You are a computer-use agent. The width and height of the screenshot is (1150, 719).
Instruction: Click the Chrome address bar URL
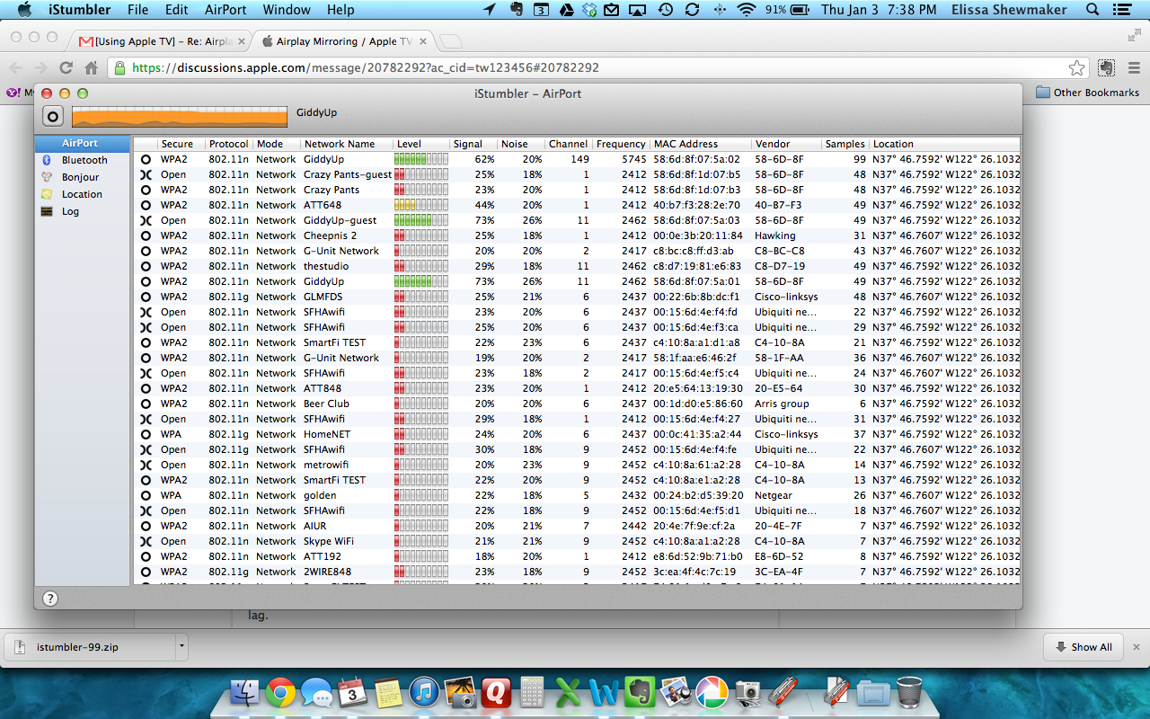click(x=366, y=67)
